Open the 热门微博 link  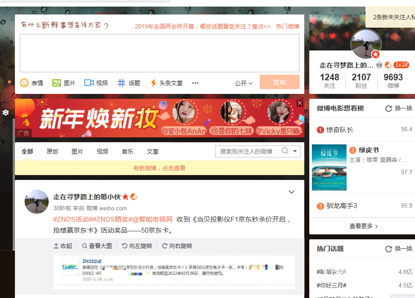pyautogui.click(x=288, y=26)
